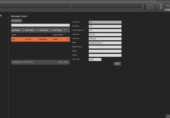Flip the Show Source switch

click(x=160, y=8)
